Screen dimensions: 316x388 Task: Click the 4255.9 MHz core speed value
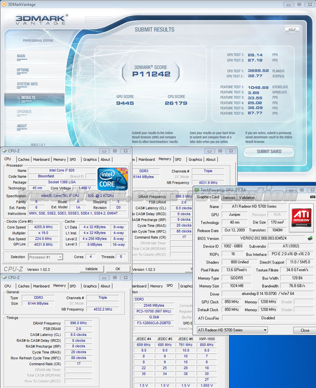[43, 227]
